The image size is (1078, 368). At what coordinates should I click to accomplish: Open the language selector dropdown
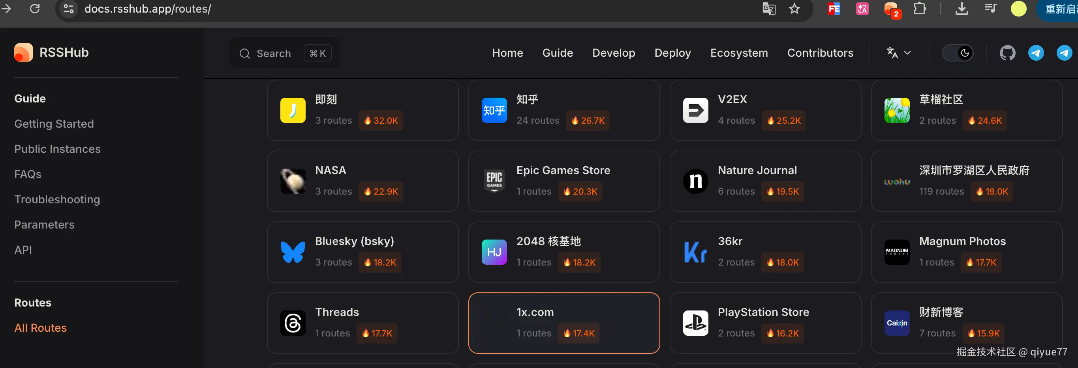[898, 53]
